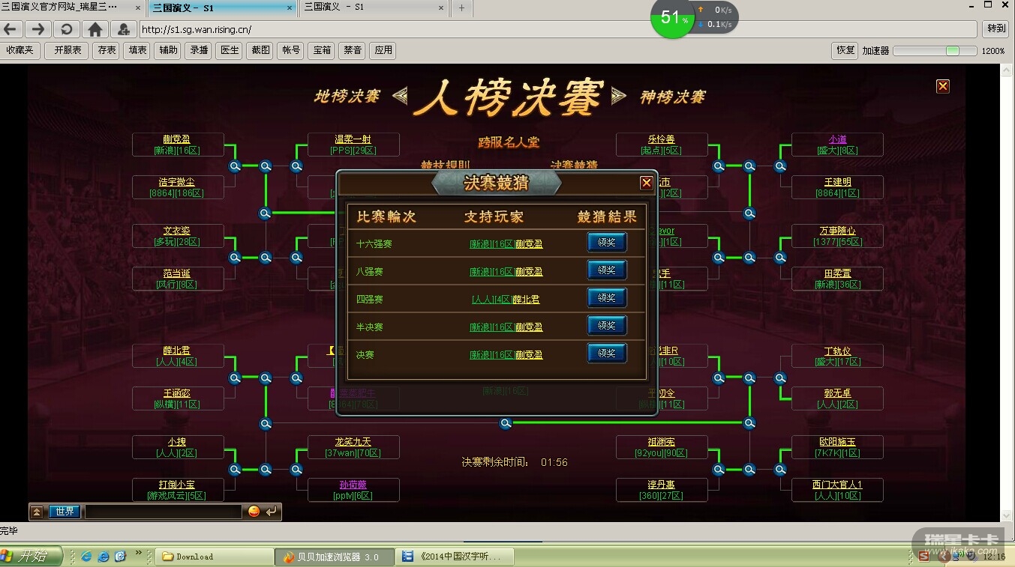This screenshot has width=1015, height=567.
Task: View match replay next to 薛北君 bracket
Action: (x=235, y=378)
